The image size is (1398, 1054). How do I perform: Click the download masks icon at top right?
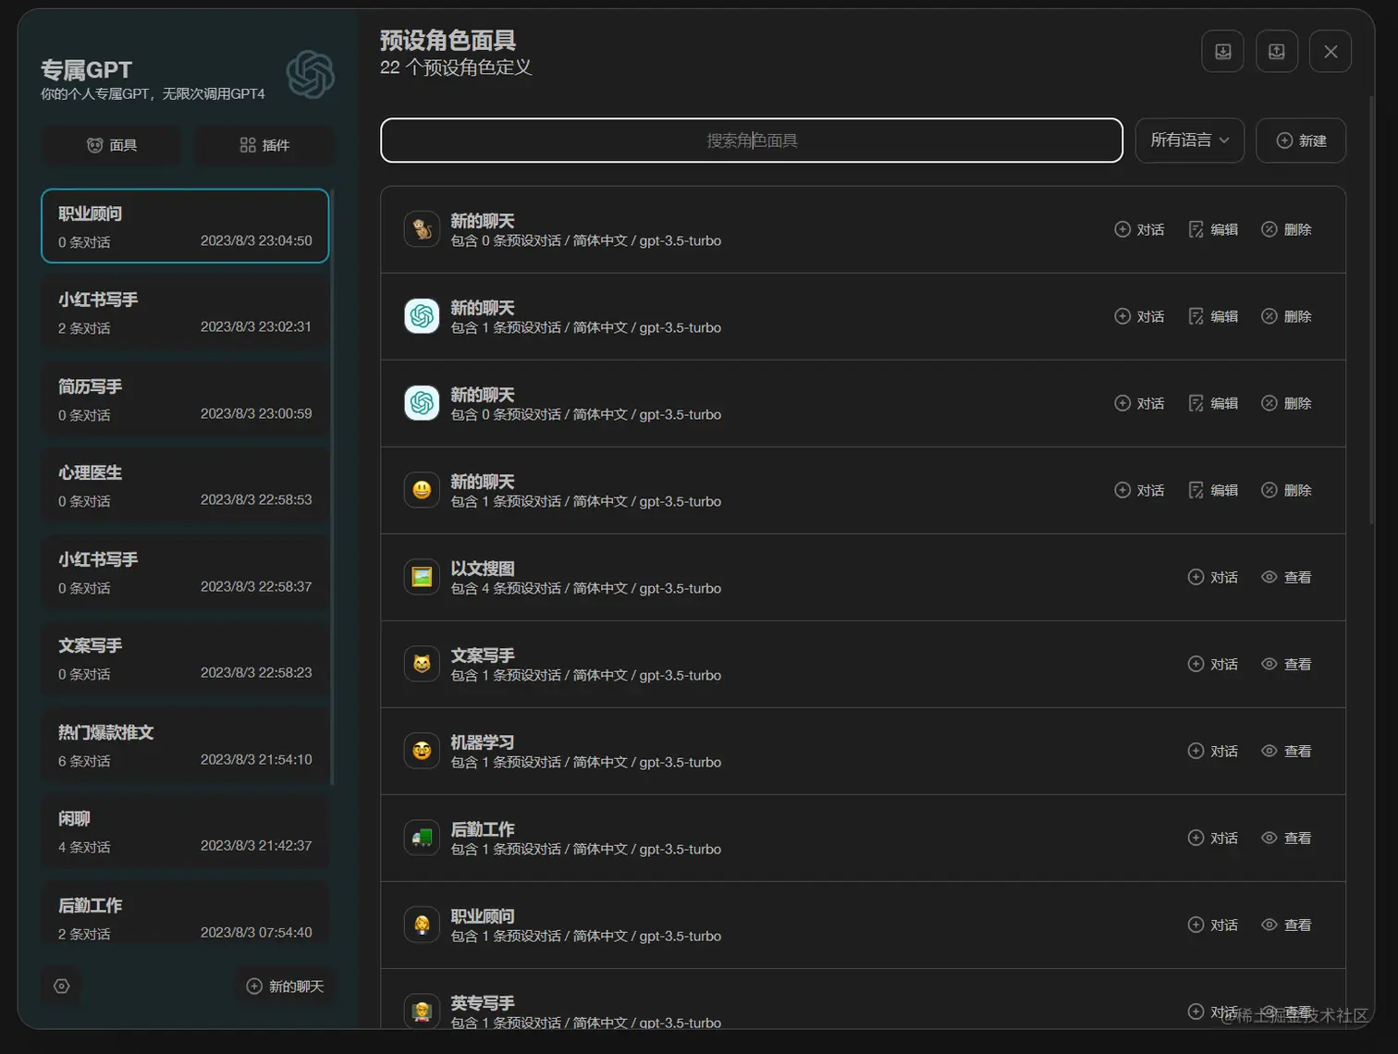pyautogui.click(x=1222, y=51)
